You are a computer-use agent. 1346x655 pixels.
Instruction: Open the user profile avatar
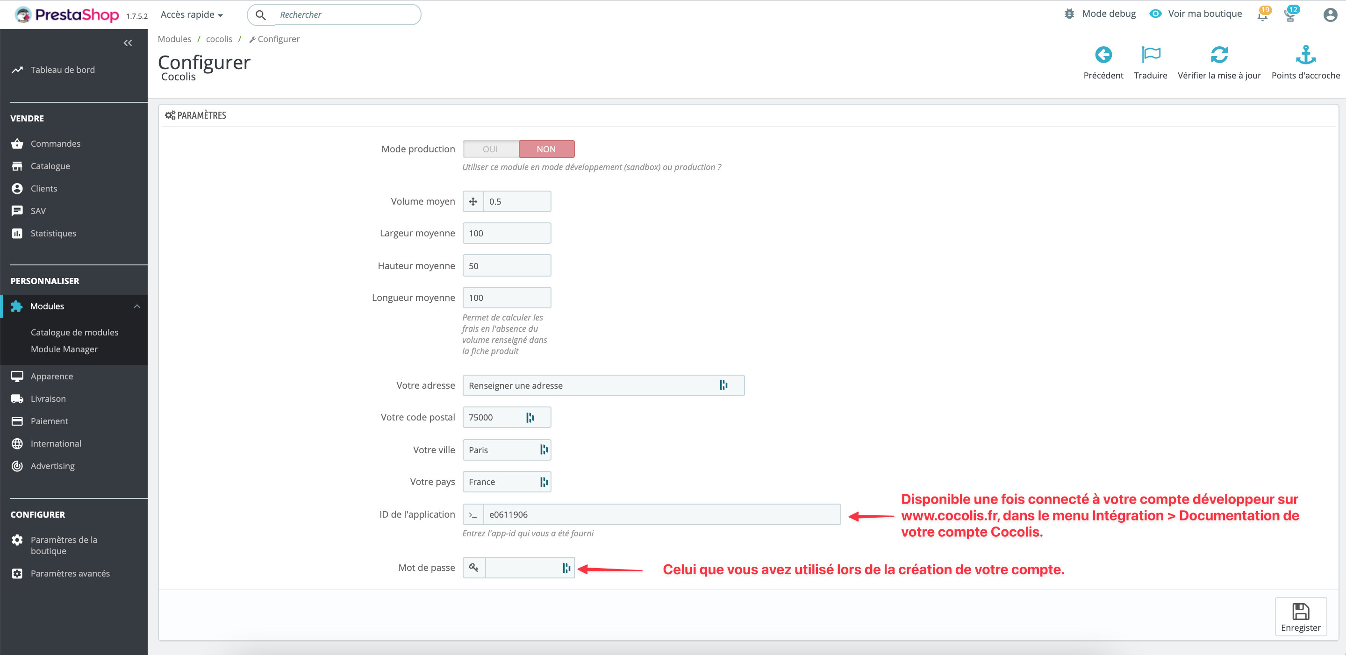point(1330,14)
